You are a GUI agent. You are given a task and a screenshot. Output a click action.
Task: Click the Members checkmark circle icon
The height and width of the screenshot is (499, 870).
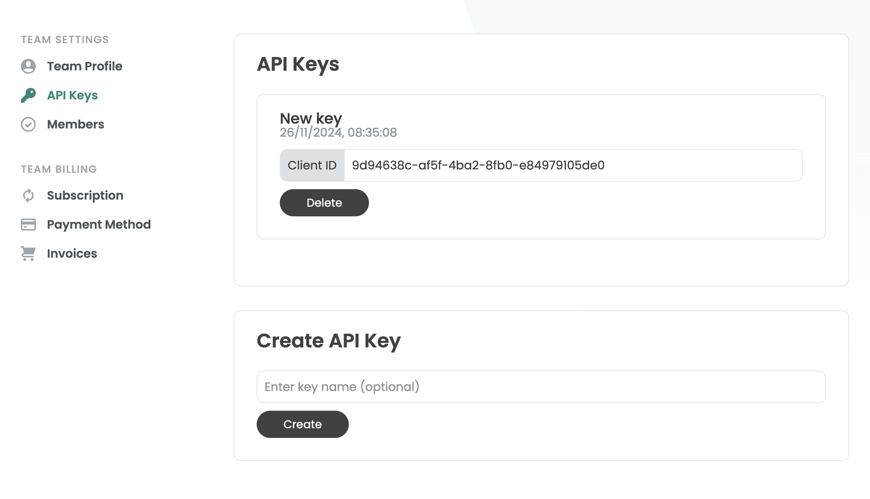coord(28,124)
